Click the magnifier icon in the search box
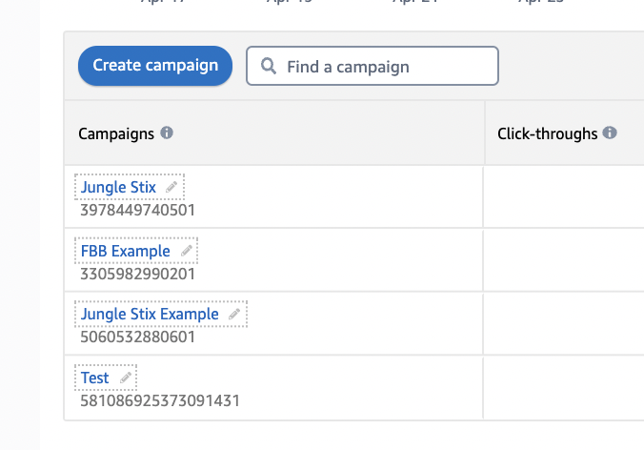644x450 pixels. click(269, 66)
